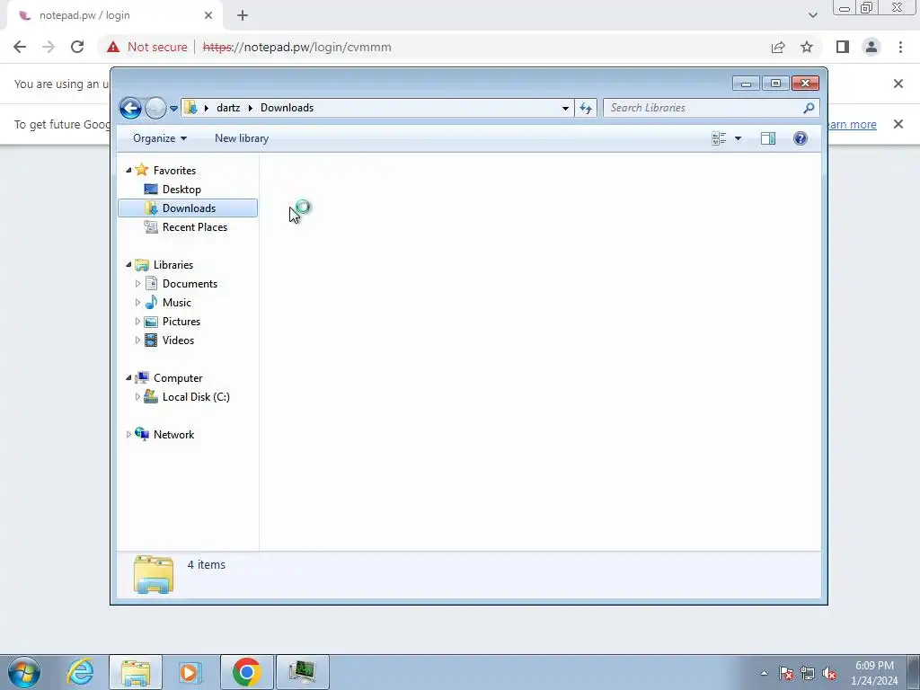
Task: Click the Downloads breadcrumb in address bar
Action: (x=287, y=108)
